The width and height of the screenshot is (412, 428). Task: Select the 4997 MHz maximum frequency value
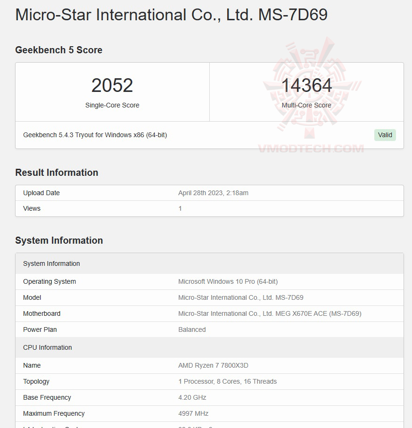(x=193, y=413)
